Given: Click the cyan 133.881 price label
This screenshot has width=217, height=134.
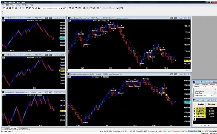Looking at the screenshot, I should tap(187, 101).
